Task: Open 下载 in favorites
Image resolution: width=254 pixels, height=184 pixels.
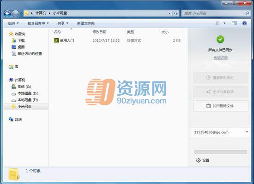Action: click(21, 40)
